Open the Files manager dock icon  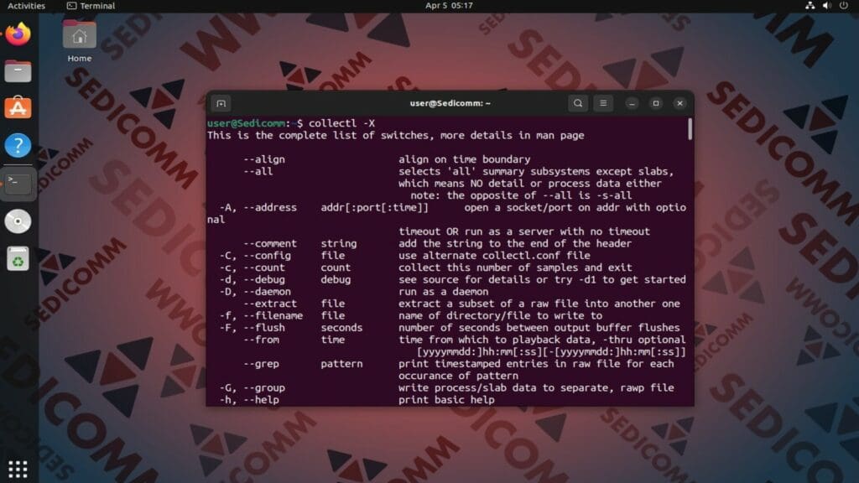click(x=18, y=71)
